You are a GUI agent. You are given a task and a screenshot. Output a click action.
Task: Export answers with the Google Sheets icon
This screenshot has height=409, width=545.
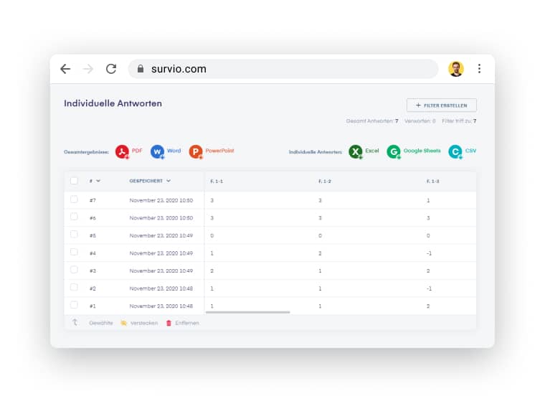tap(394, 151)
